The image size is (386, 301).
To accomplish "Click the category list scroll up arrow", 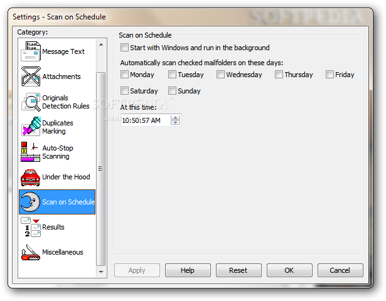I will [101, 45].
